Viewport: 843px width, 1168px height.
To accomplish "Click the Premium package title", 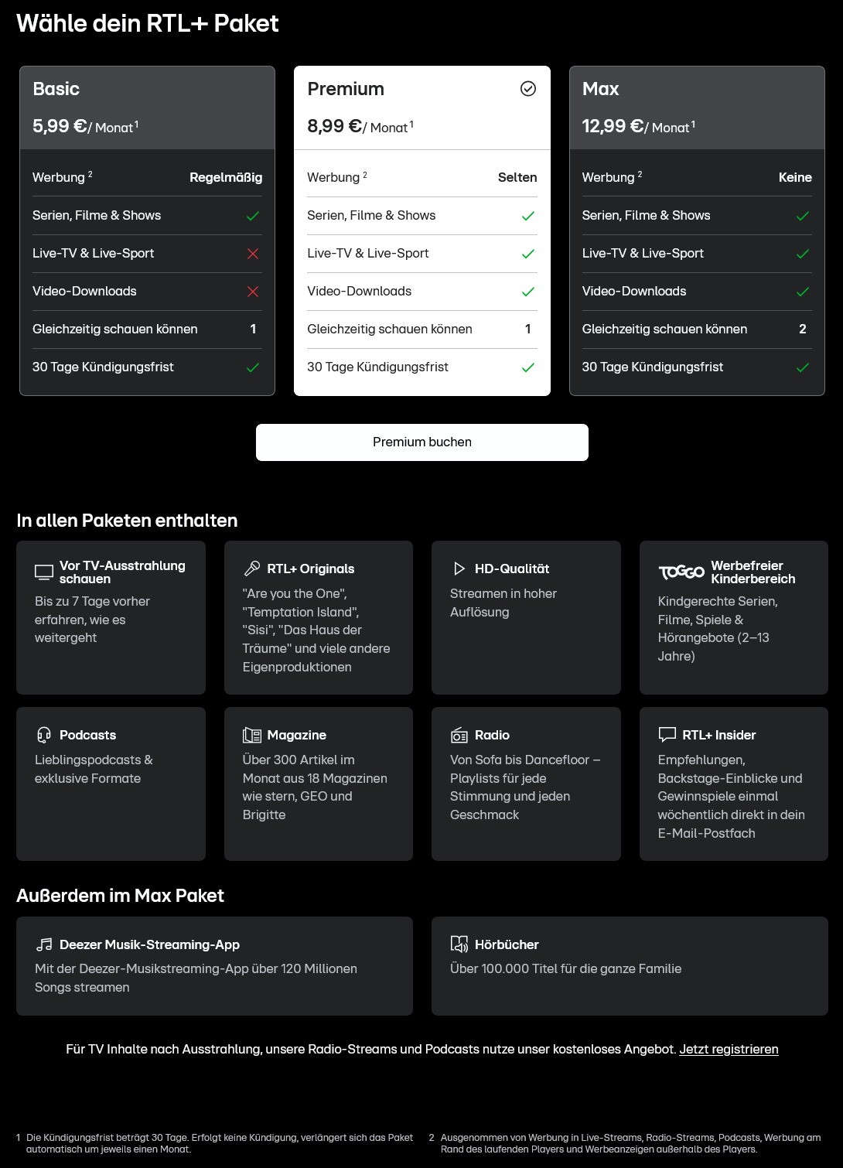I will (x=346, y=89).
